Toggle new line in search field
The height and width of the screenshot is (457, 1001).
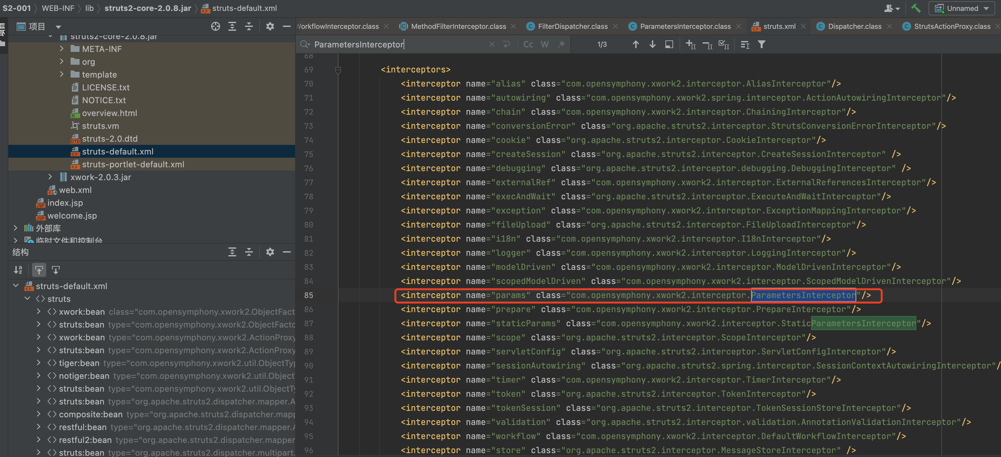click(x=506, y=44)
